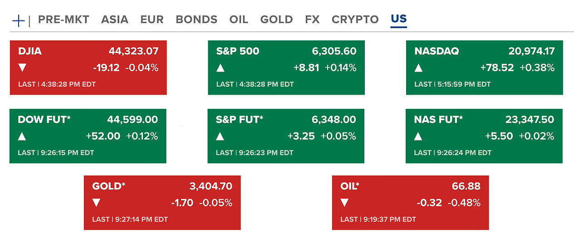
Task: Click the up arrow on the S&P 500 tile
Action: [220, 68]
